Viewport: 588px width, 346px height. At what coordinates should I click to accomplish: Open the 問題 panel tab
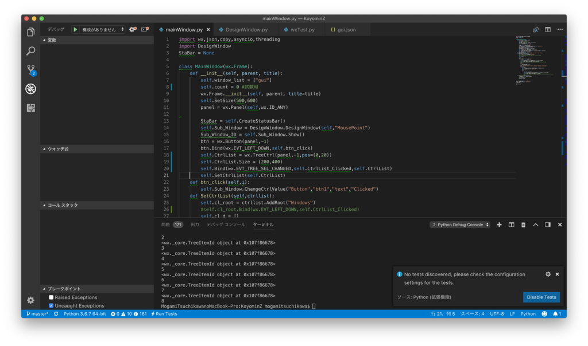171,225
